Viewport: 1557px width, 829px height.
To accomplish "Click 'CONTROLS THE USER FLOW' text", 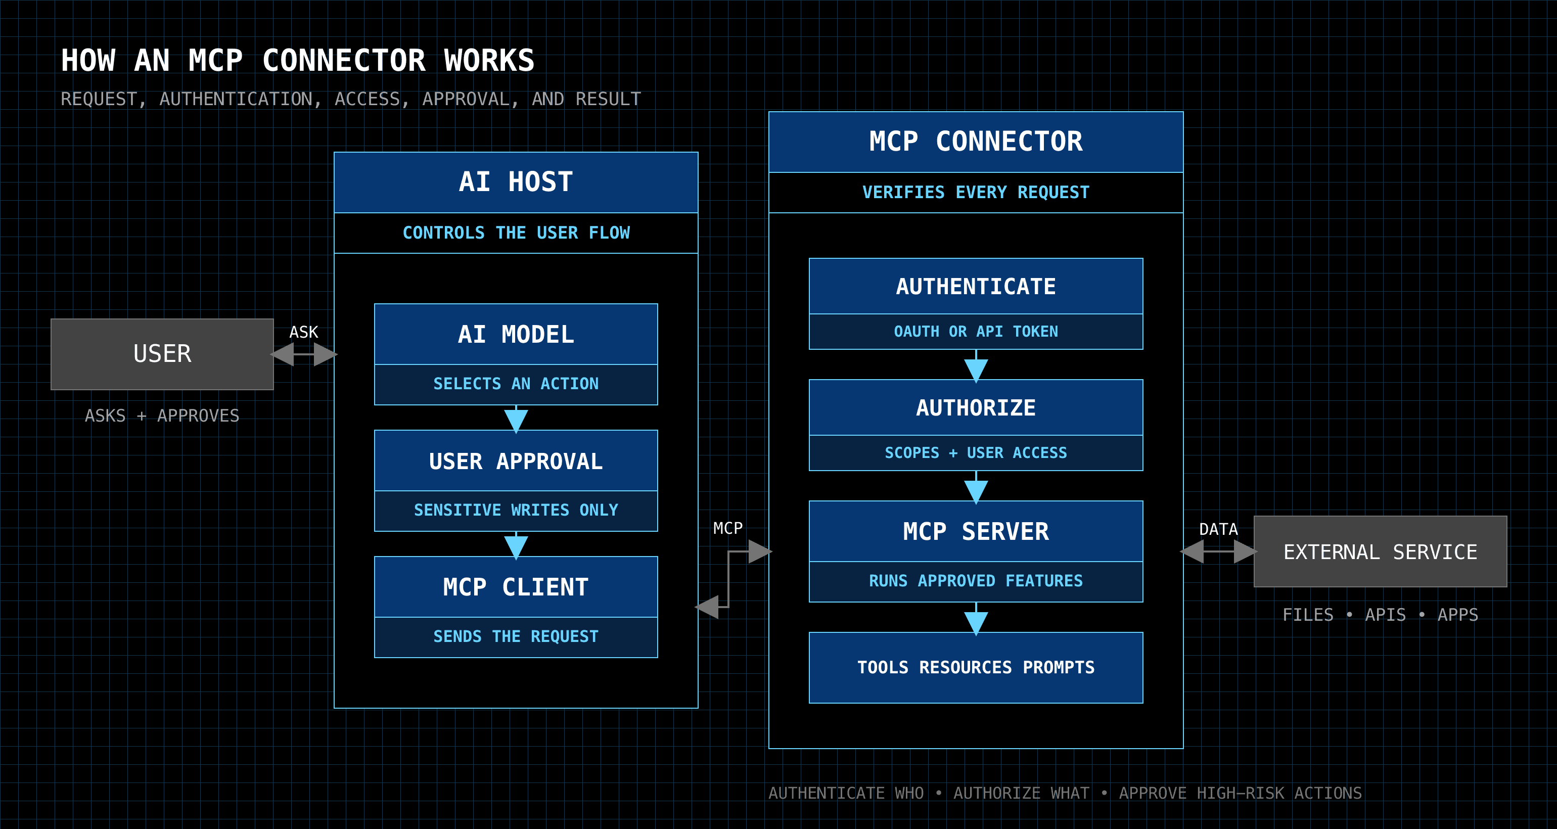I will click(x=516, y=233).
